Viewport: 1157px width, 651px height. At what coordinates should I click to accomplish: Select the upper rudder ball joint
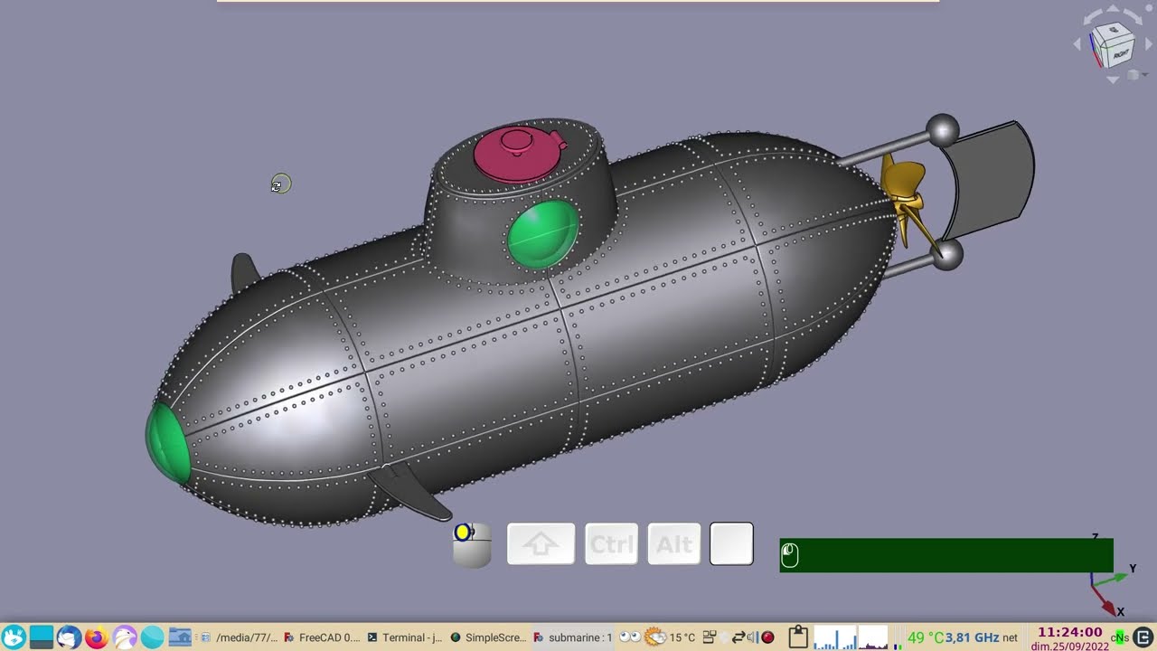click(943, 131)
